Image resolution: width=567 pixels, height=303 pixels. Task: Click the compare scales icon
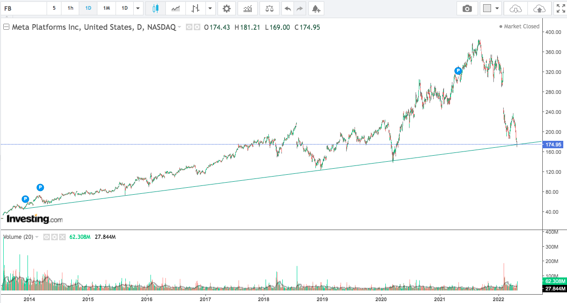pyautogui.click(x=270, y=8)
